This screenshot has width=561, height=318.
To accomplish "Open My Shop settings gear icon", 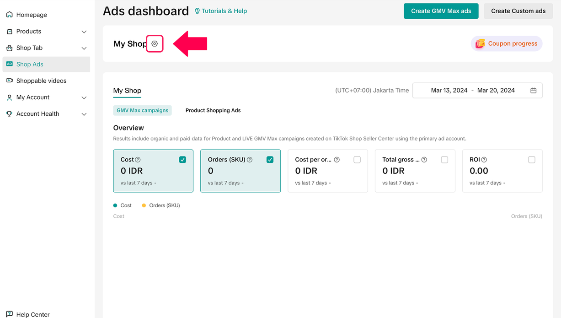I will click(155, 44).
